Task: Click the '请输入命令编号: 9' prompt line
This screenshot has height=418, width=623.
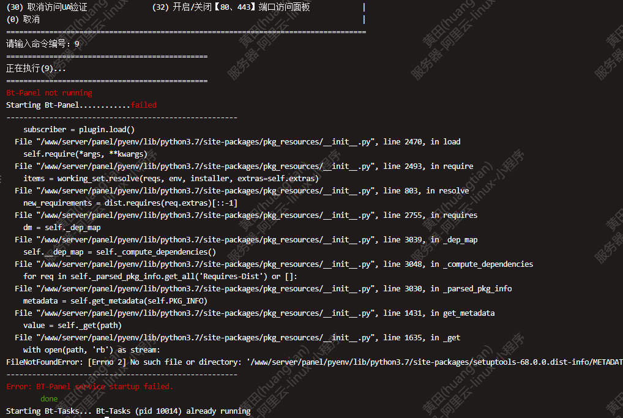Action: pyautogui.click(x=43, y=43)
